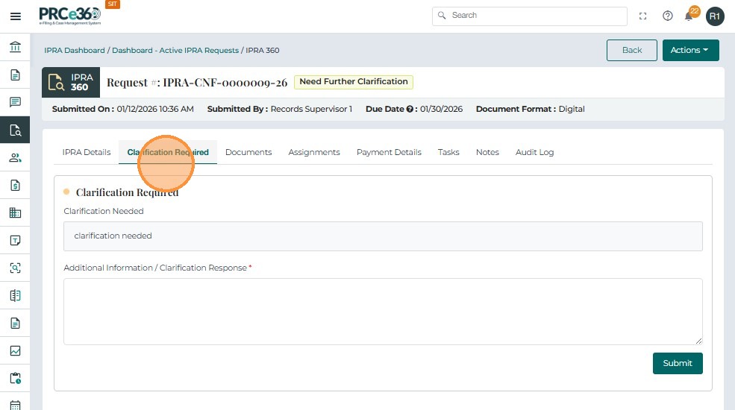Open the help question mark icon
Image resolution: width=735 pixels, height=410 pixels.
tap(668, 16)
